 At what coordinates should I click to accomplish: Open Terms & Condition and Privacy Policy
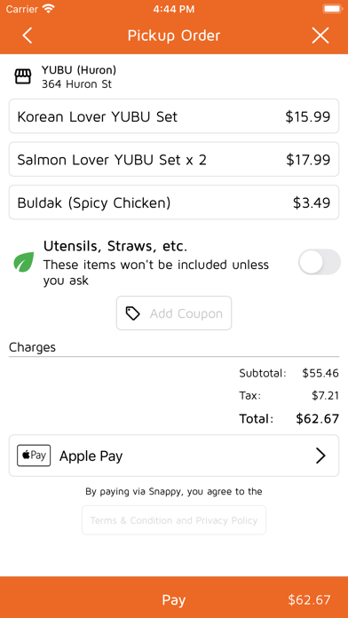(174, 520)
